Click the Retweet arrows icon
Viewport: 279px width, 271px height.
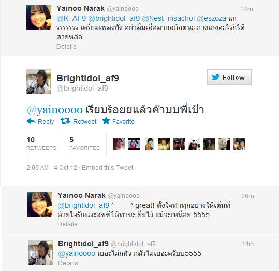(x=65, y=121)
